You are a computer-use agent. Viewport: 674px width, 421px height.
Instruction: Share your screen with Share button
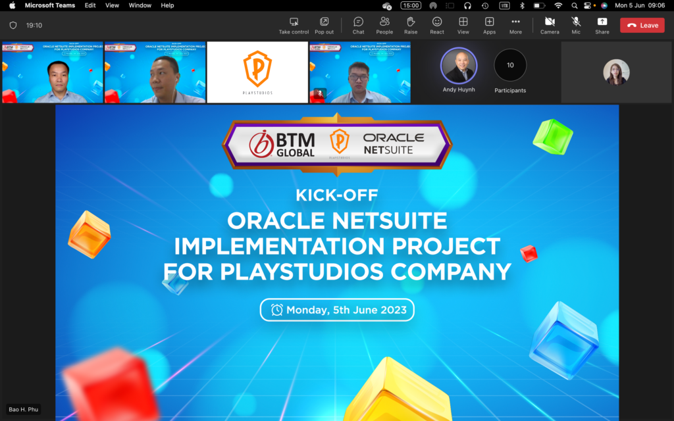tap(602, 26)
